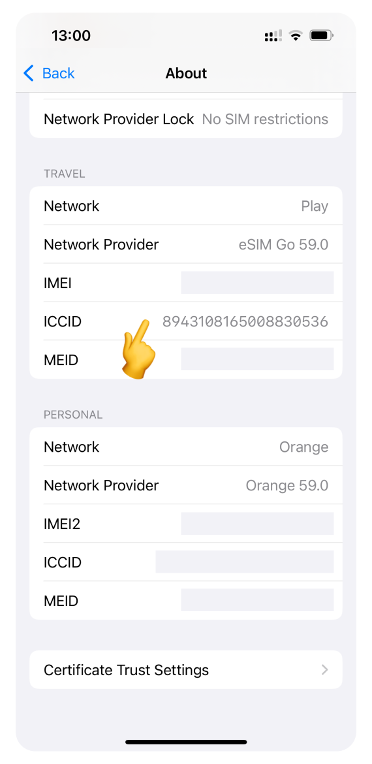
Task: Tap the Travel IMEI row
Action: [186, 283]
